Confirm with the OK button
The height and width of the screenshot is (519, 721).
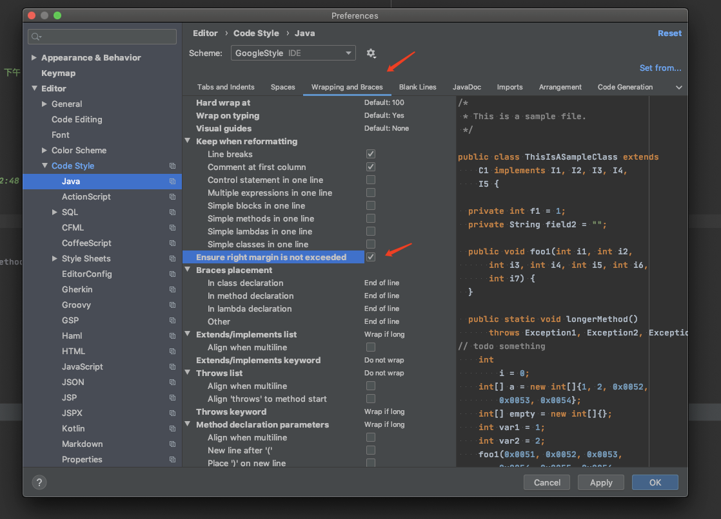tap(655, 482)
